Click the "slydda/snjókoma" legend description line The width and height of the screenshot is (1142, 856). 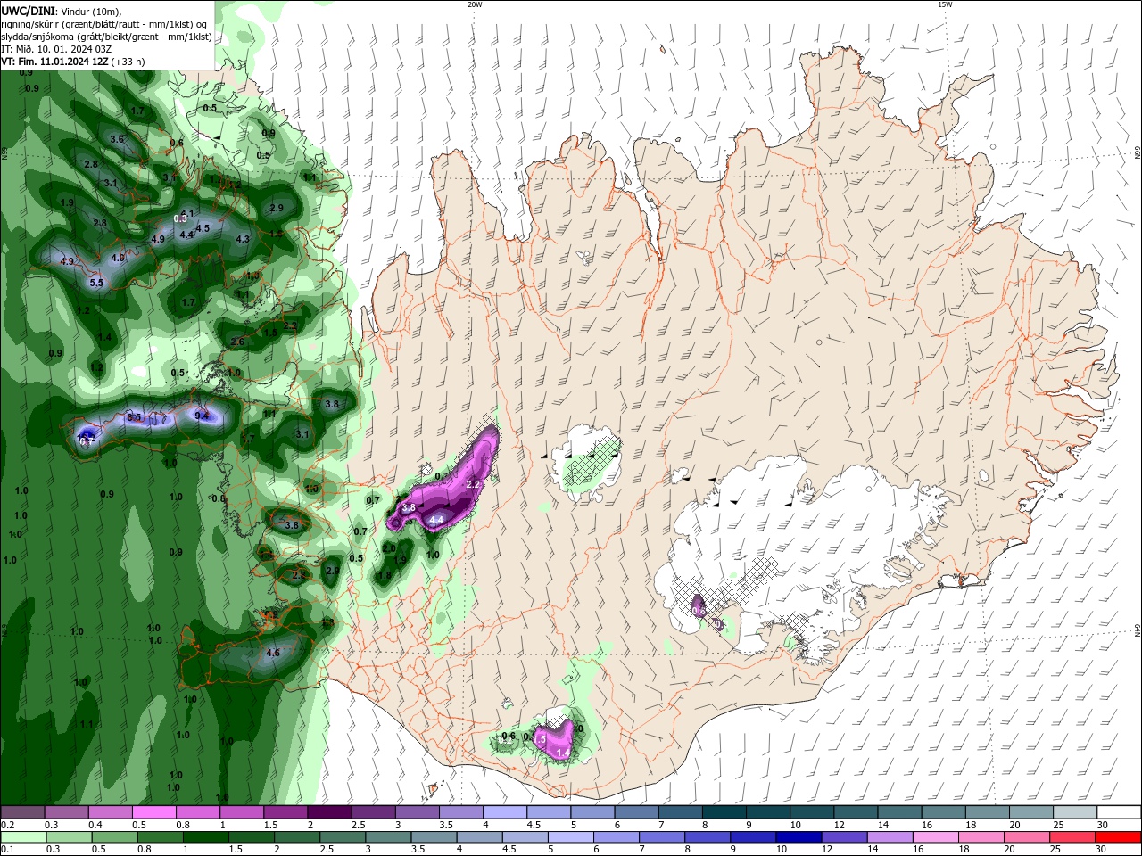click(106, 37)
